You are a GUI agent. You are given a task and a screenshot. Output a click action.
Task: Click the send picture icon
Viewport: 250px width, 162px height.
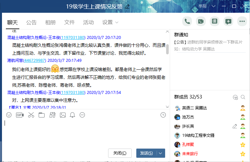click(63, 115)
